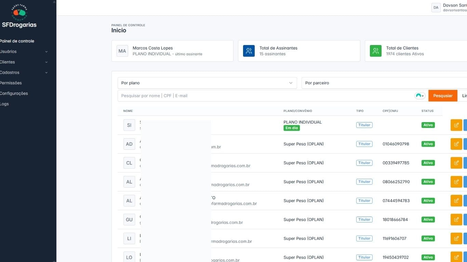
Task: Go to Configurações in the sidebar
Action: tap(14, 93)
